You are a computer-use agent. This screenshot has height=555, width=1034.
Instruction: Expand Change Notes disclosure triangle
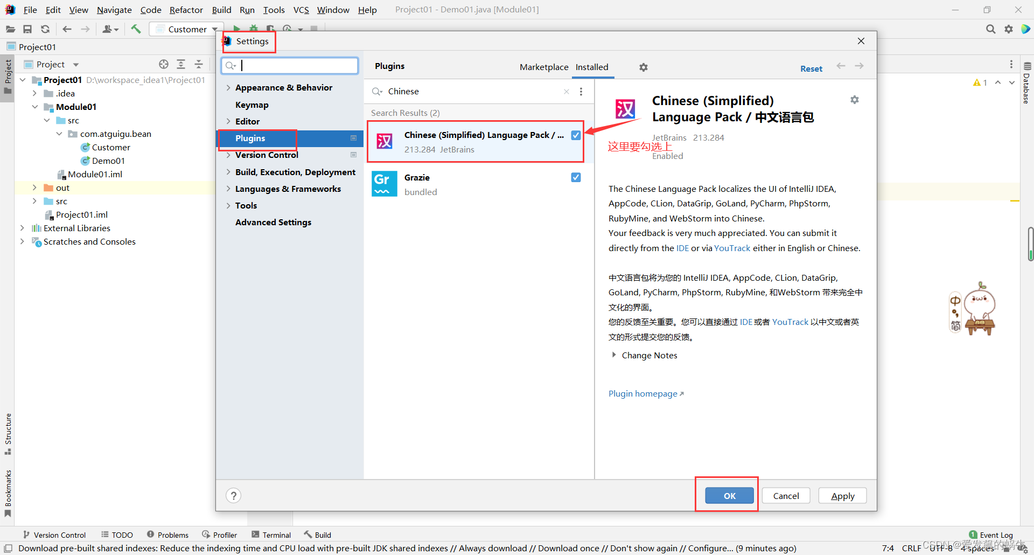614,355
